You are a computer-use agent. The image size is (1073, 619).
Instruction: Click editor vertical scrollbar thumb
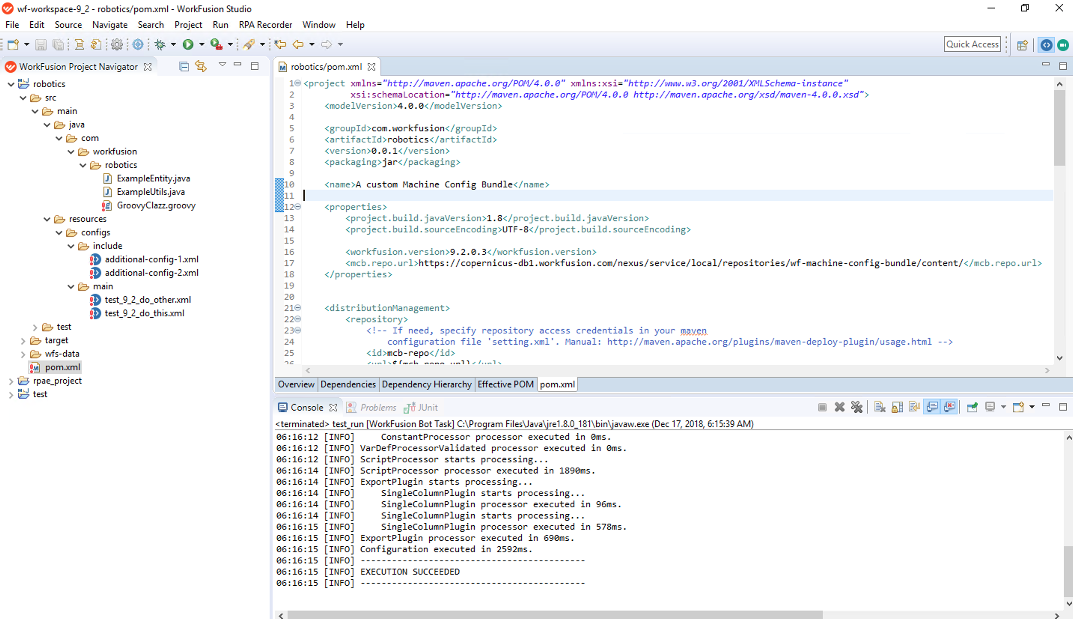(x=1060, y=127)
